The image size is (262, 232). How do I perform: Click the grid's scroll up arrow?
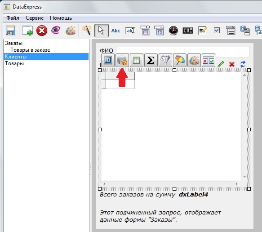[244, 75]
